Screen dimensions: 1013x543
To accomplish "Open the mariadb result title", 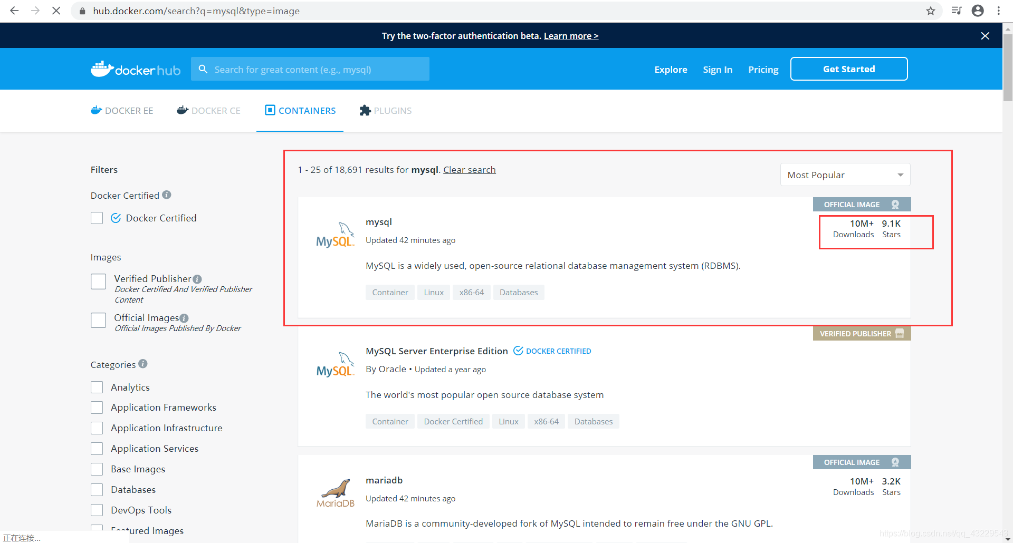I will click(384, 480).
